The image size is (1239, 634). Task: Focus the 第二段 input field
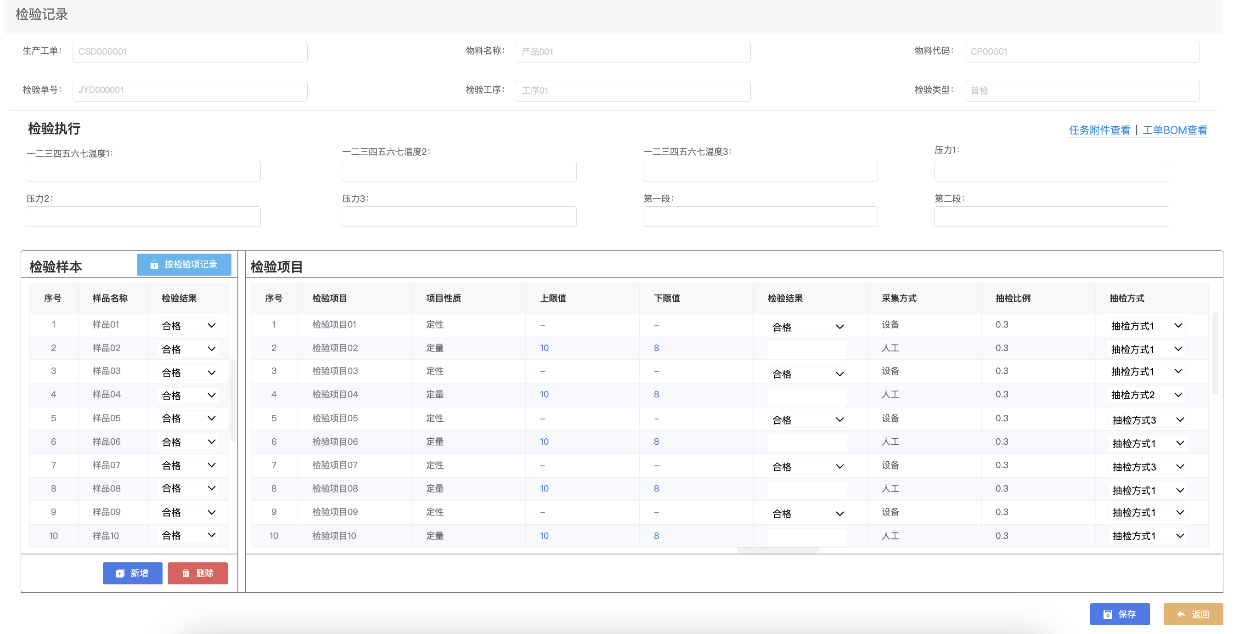click(x=1052, y=216)
